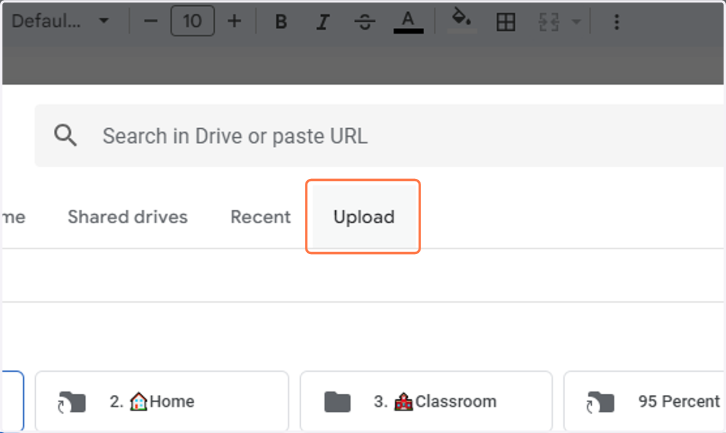Toggle bold formatting
Screen dimensions: 726x433
click(x=281, y=22)
